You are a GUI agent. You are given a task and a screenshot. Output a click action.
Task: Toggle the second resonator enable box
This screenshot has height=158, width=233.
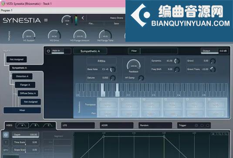pos(122,99)
